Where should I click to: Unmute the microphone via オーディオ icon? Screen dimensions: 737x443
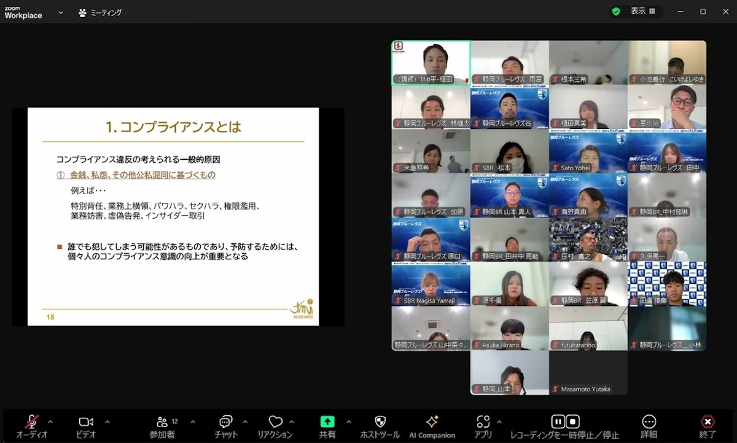[31, 422]
